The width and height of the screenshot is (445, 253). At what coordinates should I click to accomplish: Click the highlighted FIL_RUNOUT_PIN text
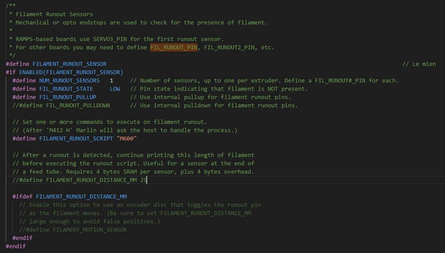(174, 48)
